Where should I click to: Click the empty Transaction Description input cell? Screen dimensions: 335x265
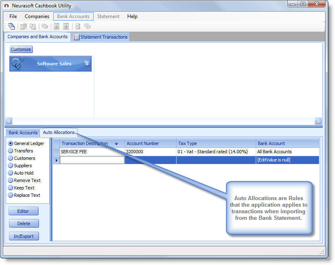click(92, 160)
